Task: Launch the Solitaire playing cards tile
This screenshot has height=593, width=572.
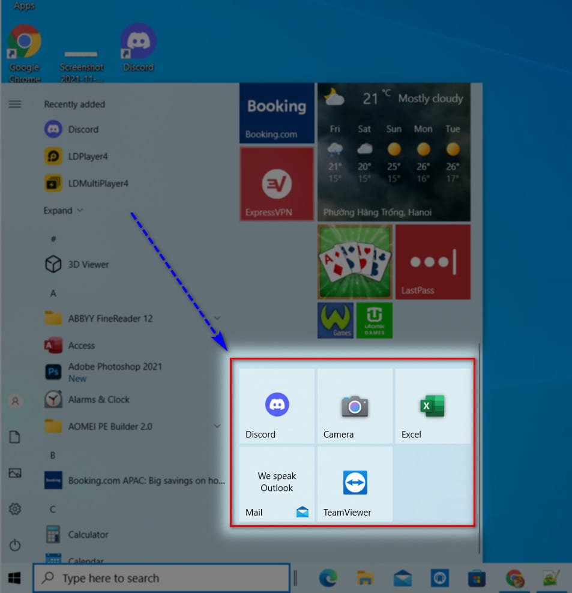Action: (355, 262)
